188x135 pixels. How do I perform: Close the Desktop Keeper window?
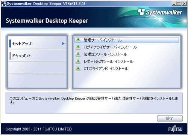pos(184,4)
